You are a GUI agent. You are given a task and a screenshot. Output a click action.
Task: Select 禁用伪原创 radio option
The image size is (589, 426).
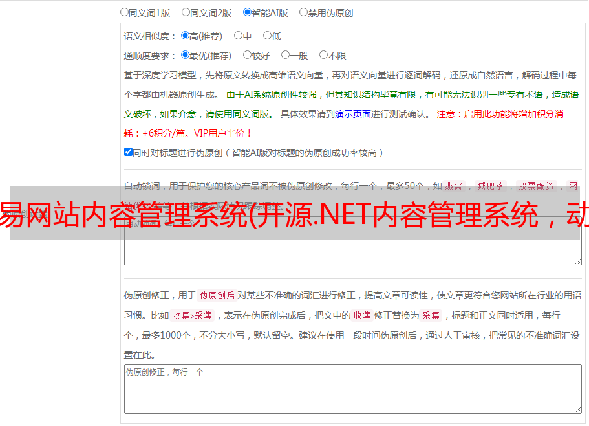[x=303, y=12]
